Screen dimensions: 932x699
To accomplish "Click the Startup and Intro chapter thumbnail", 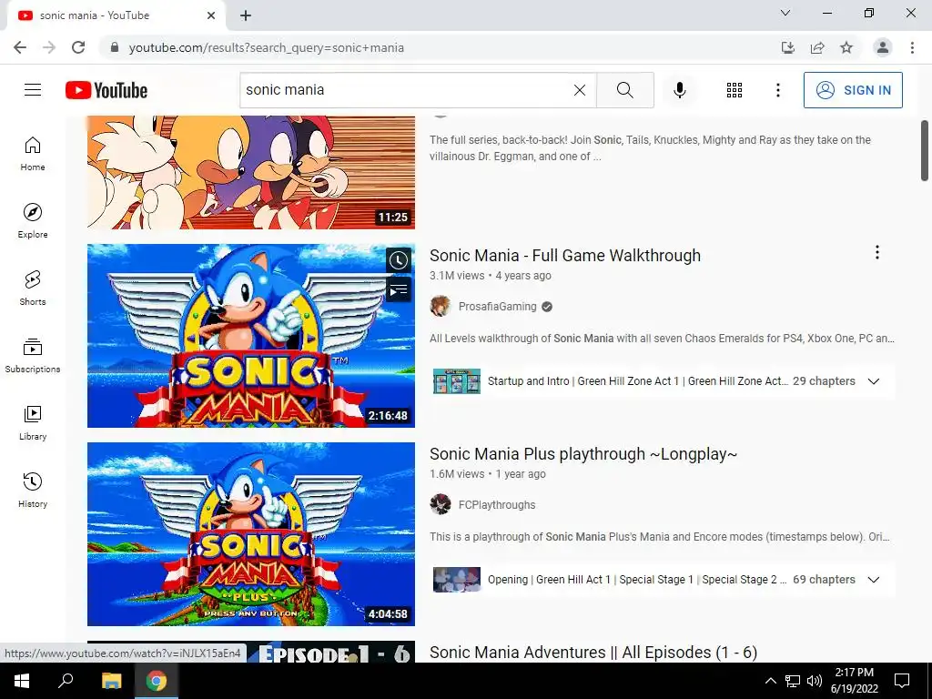I will click(x=457, y=381).
